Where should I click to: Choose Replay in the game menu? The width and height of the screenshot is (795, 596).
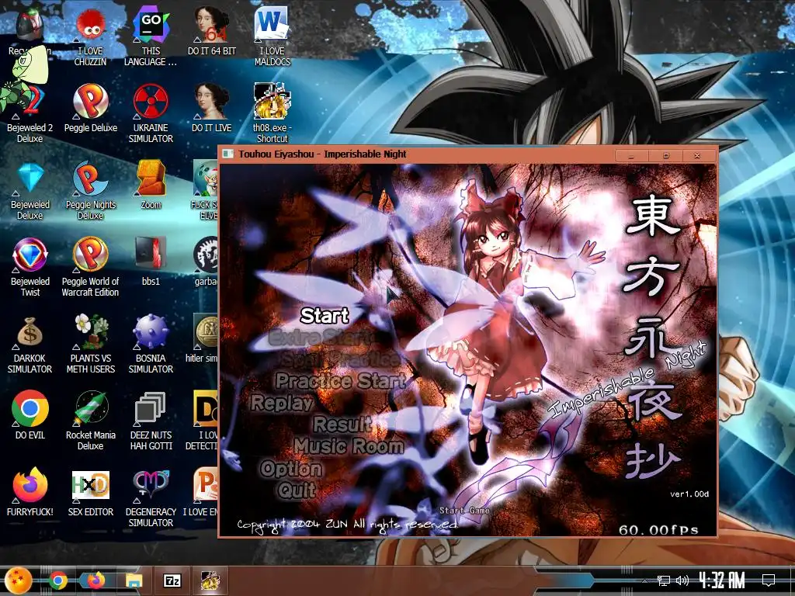pos(282,403)
